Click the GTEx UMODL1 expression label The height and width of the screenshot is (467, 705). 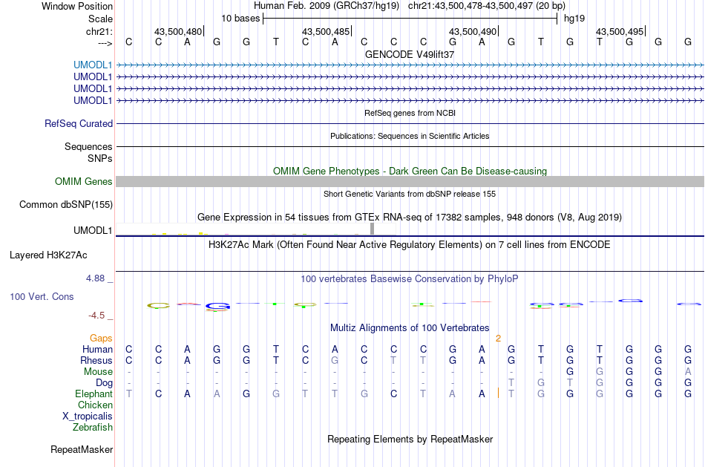click(x=93, y=230)
